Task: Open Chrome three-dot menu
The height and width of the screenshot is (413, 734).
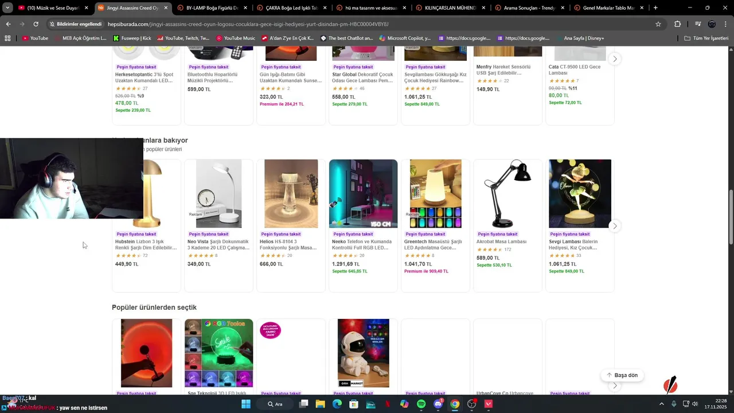Action: pyautogui.click(x=725, y=24)
